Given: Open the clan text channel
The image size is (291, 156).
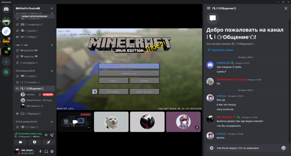Looking at the screenshot, I should 35,127.
